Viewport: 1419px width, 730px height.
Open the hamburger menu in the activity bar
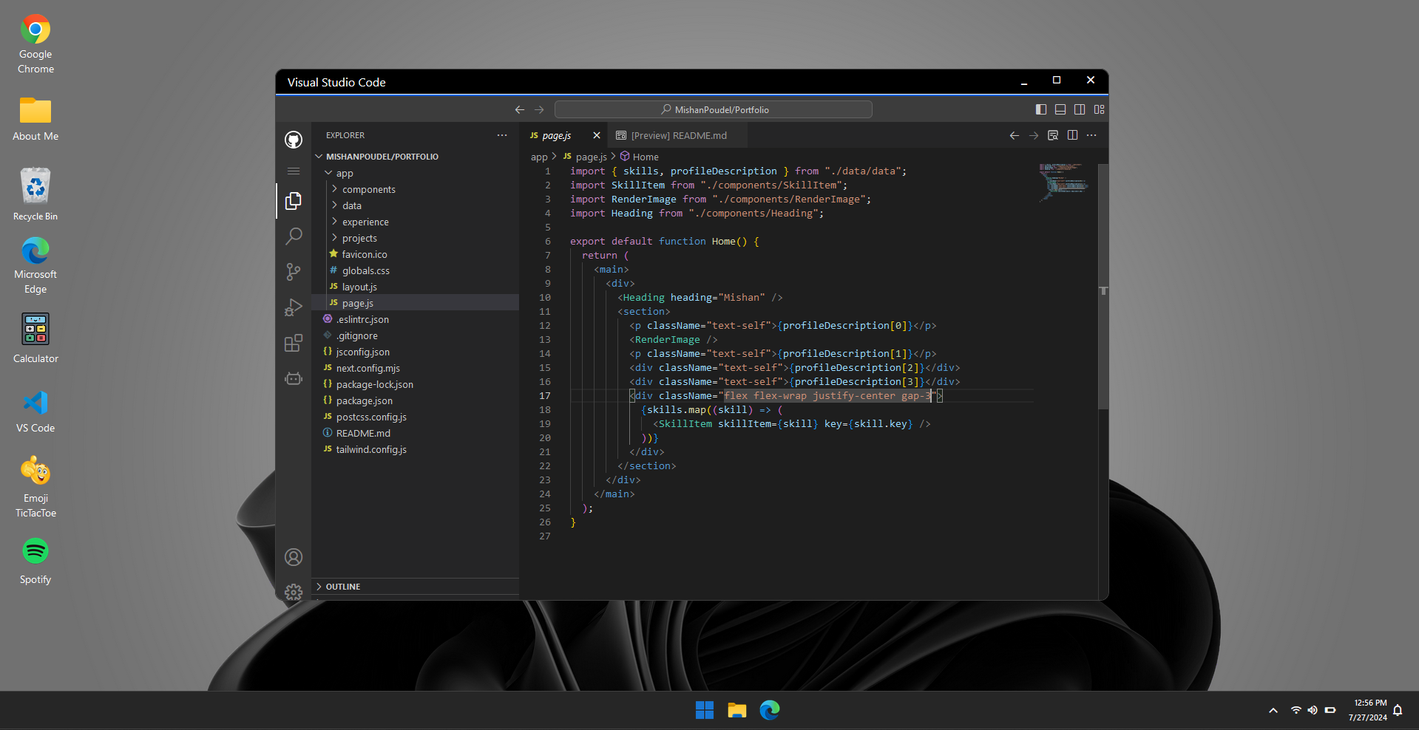click(294, 171)
